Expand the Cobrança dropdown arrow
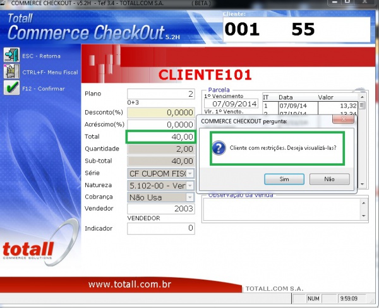Screen dimensions: 379x308 [190, 197]
